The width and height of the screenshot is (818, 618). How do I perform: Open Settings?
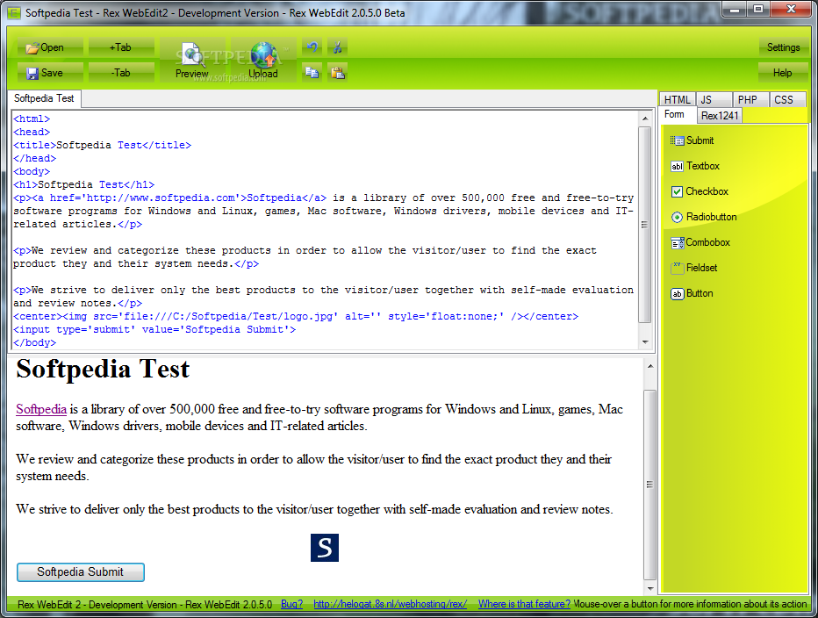[x=783, y=47]
